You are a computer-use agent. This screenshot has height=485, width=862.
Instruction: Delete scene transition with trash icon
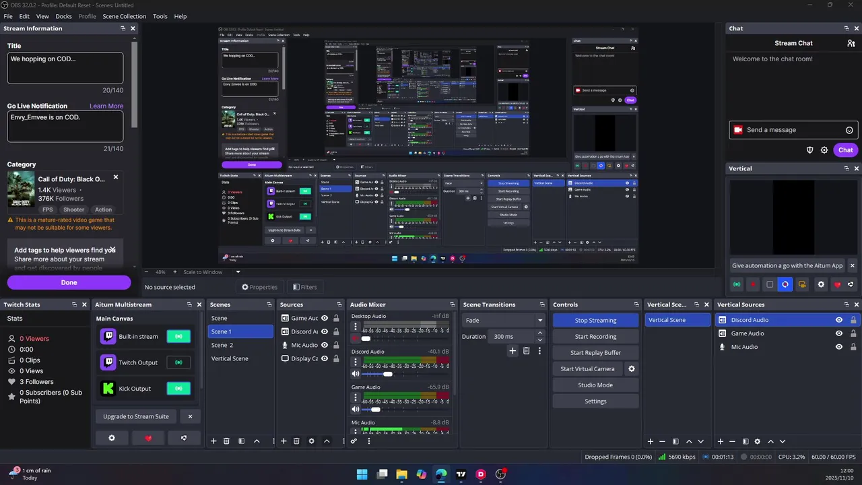point(527,351)
